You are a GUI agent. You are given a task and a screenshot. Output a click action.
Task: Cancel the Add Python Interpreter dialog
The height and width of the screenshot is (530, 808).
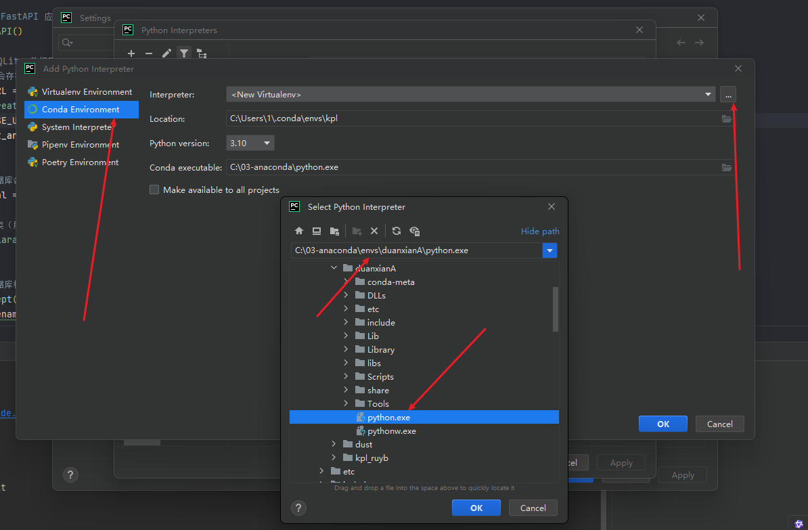coord(719,424)
